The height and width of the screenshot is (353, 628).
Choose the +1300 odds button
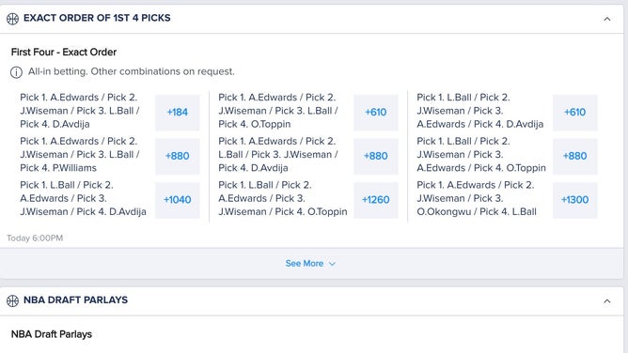[x=574, y=200]
